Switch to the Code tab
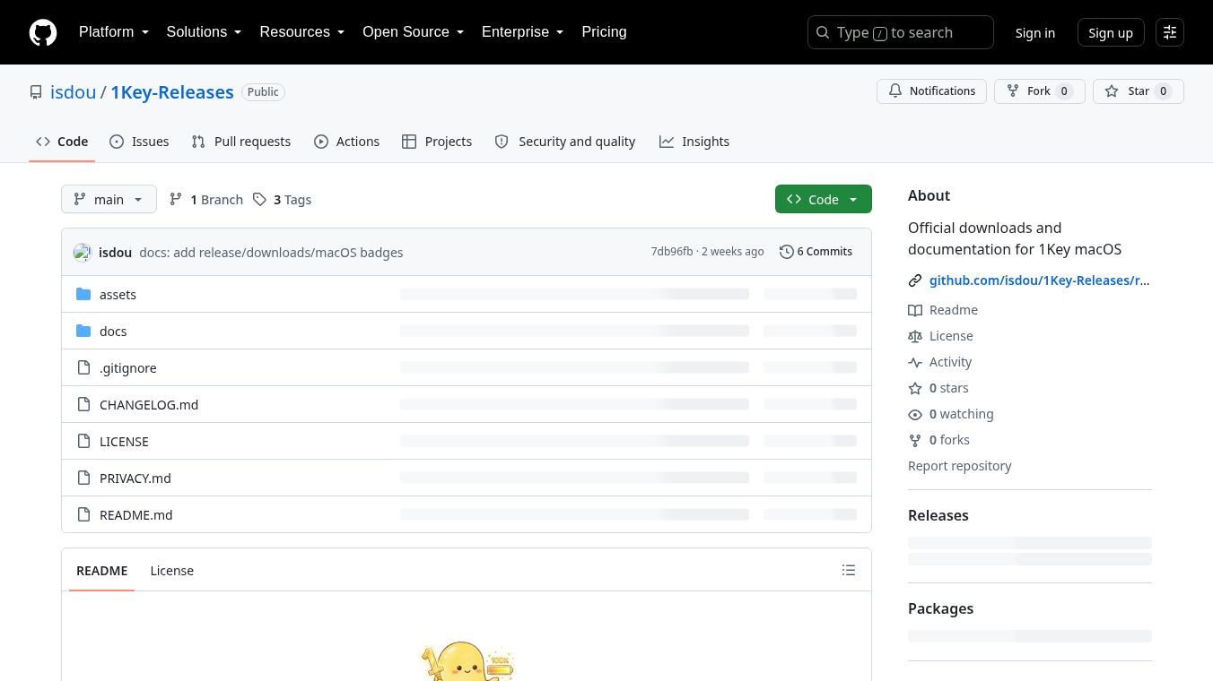Screen dimensions: 1213x681 click(62, 142)
